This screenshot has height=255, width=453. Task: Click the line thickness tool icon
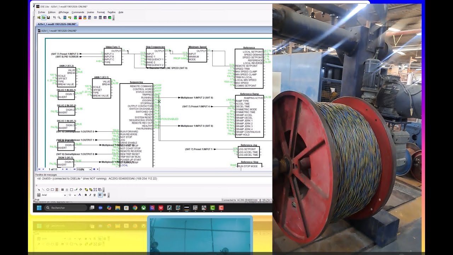click(62, 189)
